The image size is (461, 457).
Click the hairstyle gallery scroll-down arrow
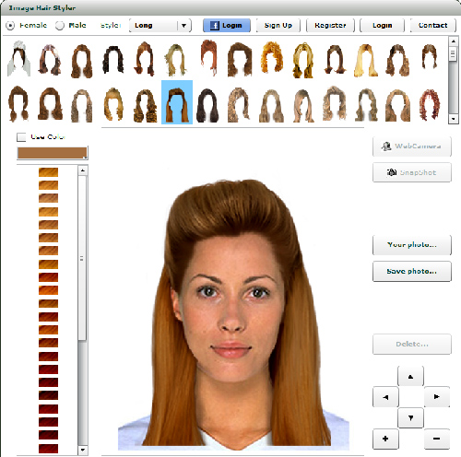pyautogui.click(x=453, y=119)
